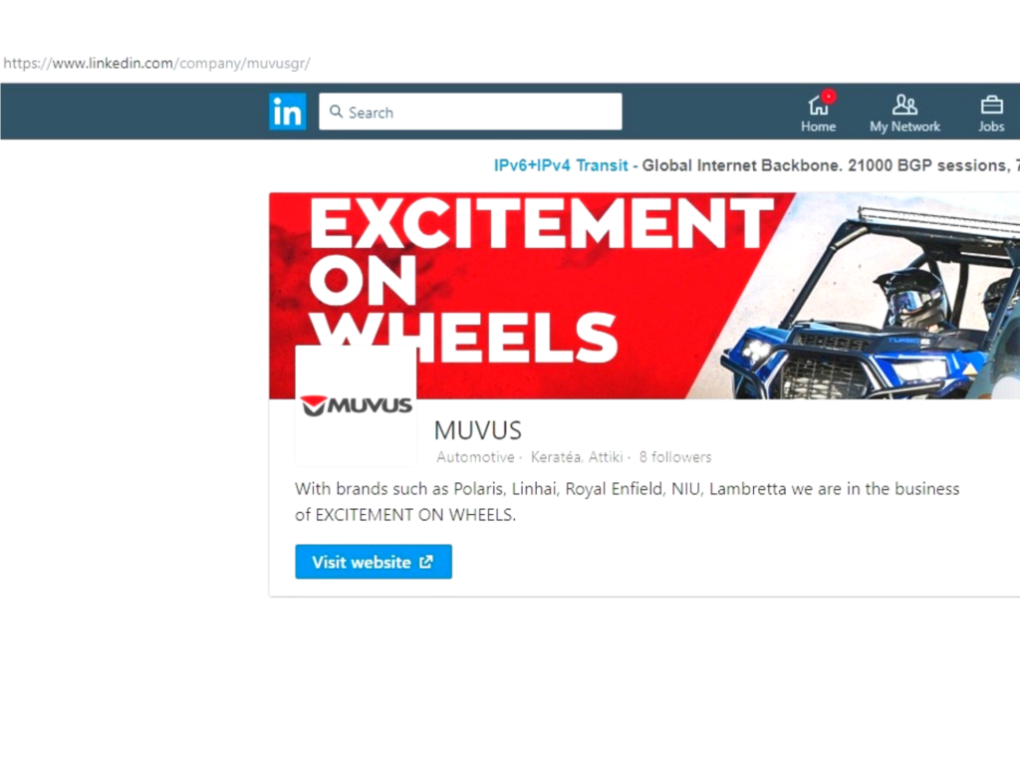Click the Automotive industry label
Image resolution: width=1020 pixels, height=765 pixels.
[x=475, y=456]
